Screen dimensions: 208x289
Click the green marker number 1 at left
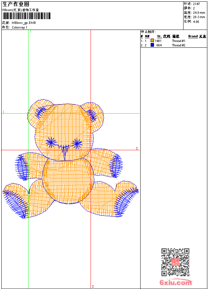pyautogui.click(x=4, y=112)
